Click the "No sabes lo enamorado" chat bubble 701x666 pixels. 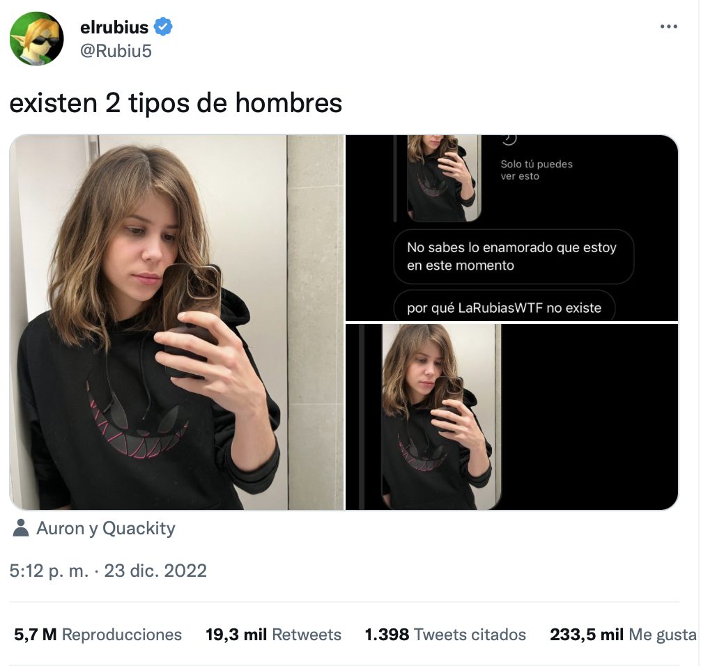click(x=512, y=256)
